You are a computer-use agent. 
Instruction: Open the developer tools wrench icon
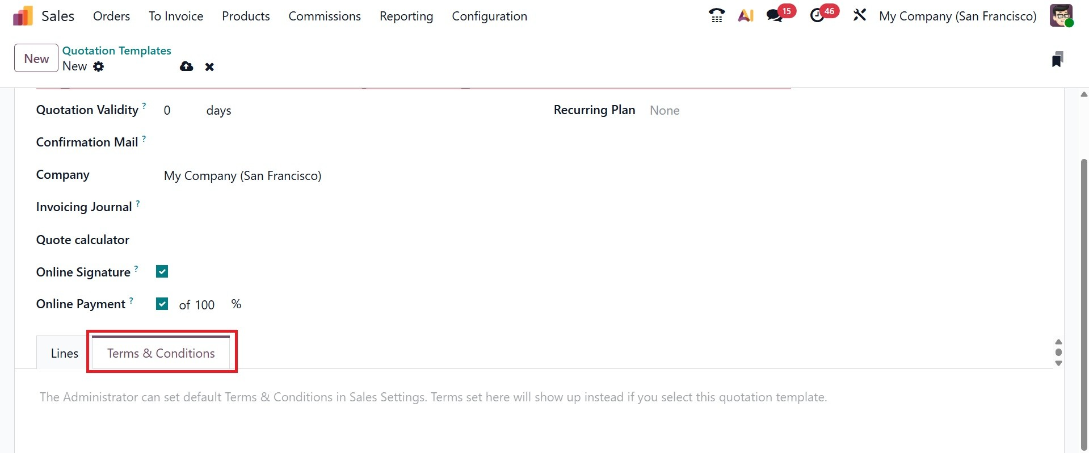click(x=860, y=16)
